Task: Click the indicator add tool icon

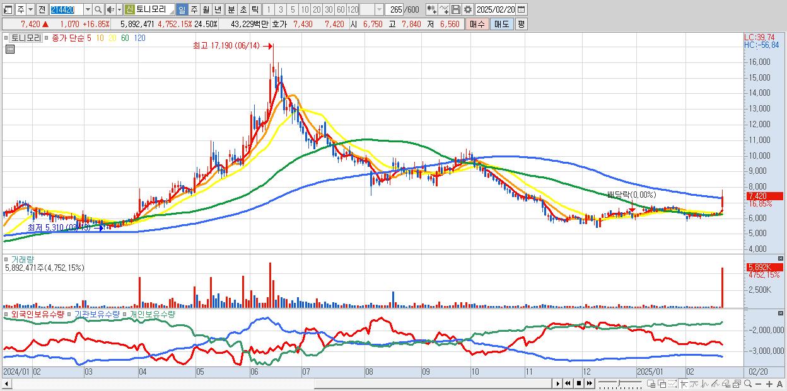Action: [x=432, y=9]
